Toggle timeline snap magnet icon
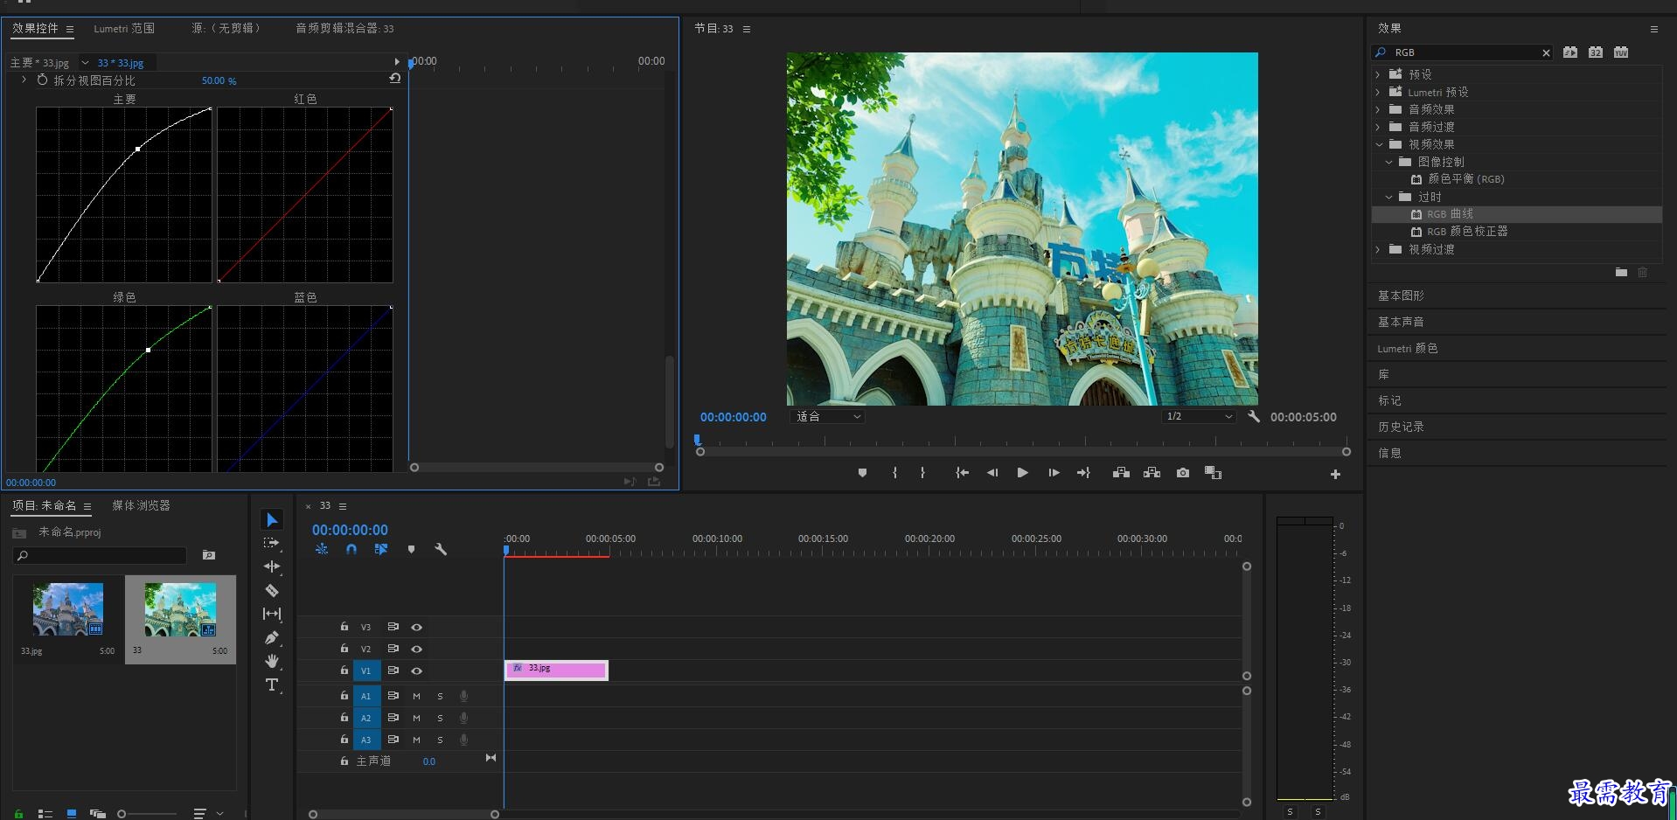This screenshot has height=820, width=1677. click(x=351, y=550)
